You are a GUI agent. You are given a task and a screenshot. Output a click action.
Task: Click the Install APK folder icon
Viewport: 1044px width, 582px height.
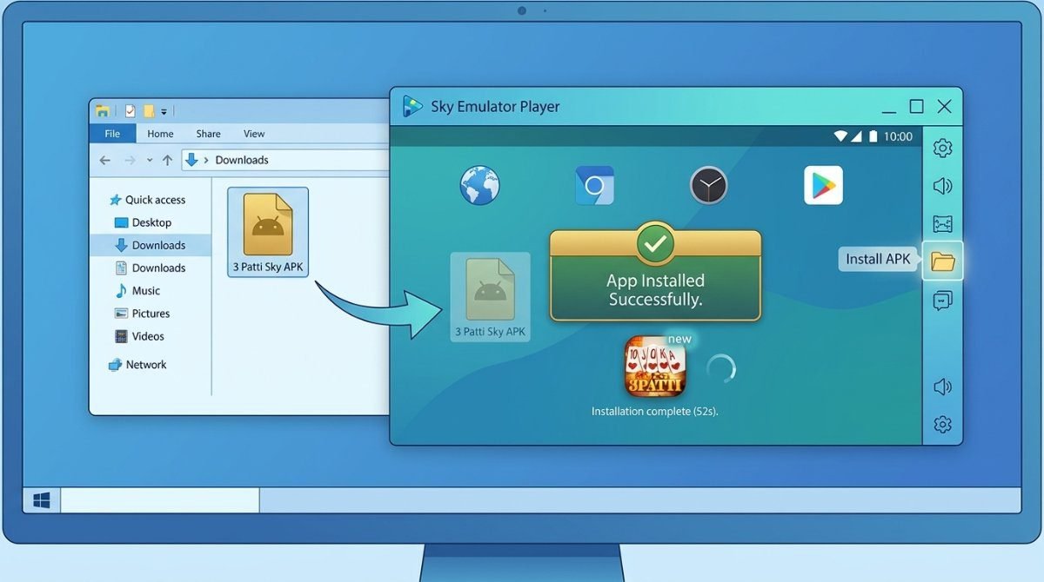coord(942,261)
